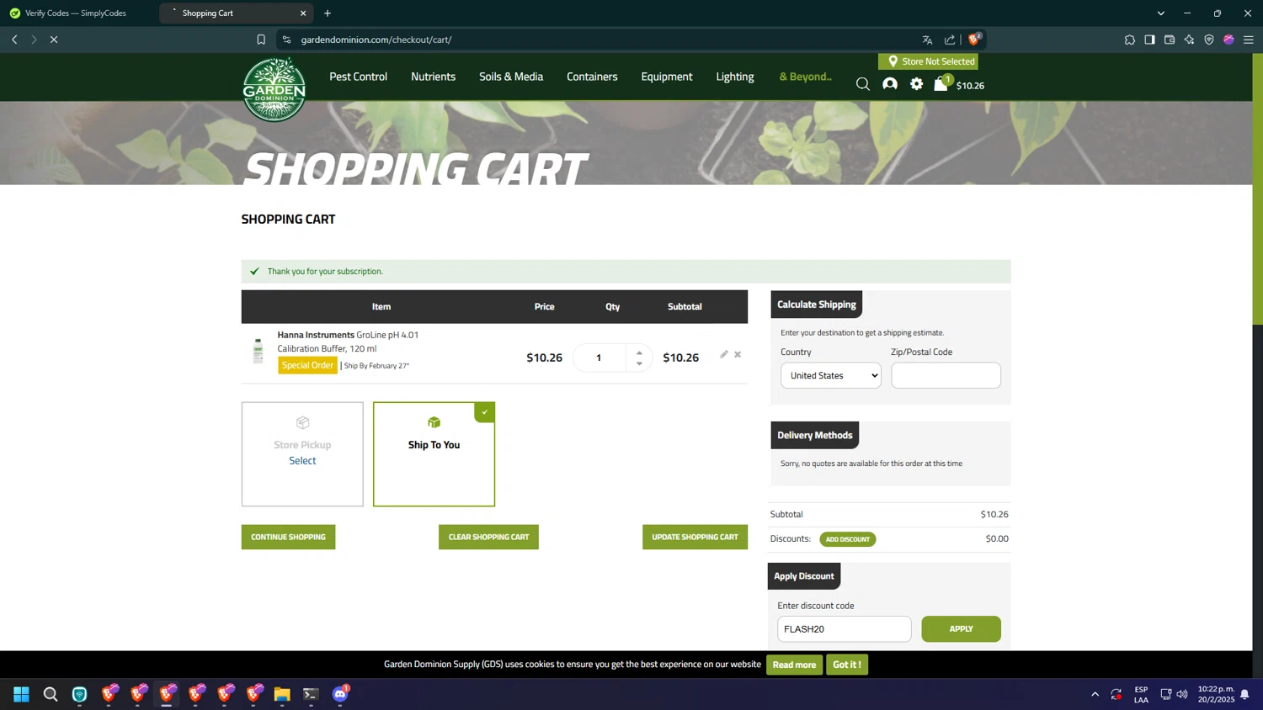Open Discord from taskbar
The image size is (1263, 710).
[340, 694]
